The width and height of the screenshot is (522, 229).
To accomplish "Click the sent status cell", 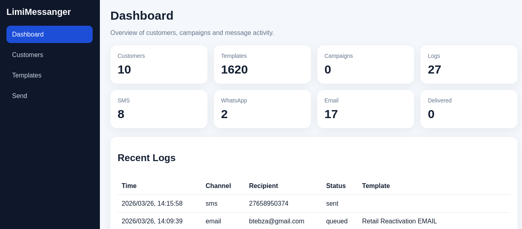I will [x=332, y=204].
